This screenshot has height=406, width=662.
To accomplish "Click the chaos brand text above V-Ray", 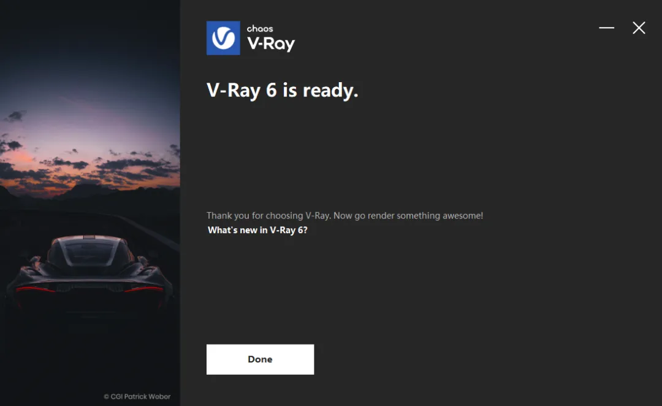I will tap(260, 29).
